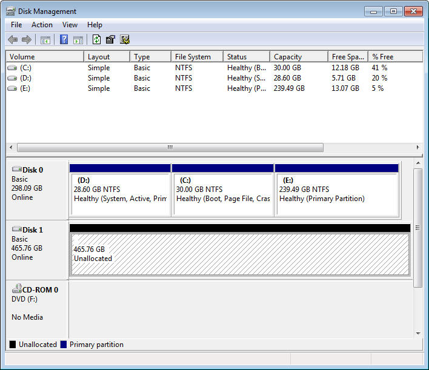Click the Disk 0 label in disk pane
The height and width of the screenshot is (370, 429).
pos(33,170)
